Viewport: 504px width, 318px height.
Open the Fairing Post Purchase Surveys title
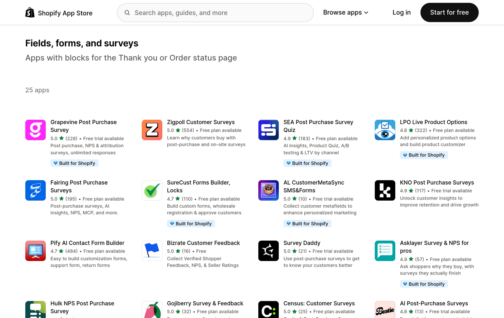[79, 186]
